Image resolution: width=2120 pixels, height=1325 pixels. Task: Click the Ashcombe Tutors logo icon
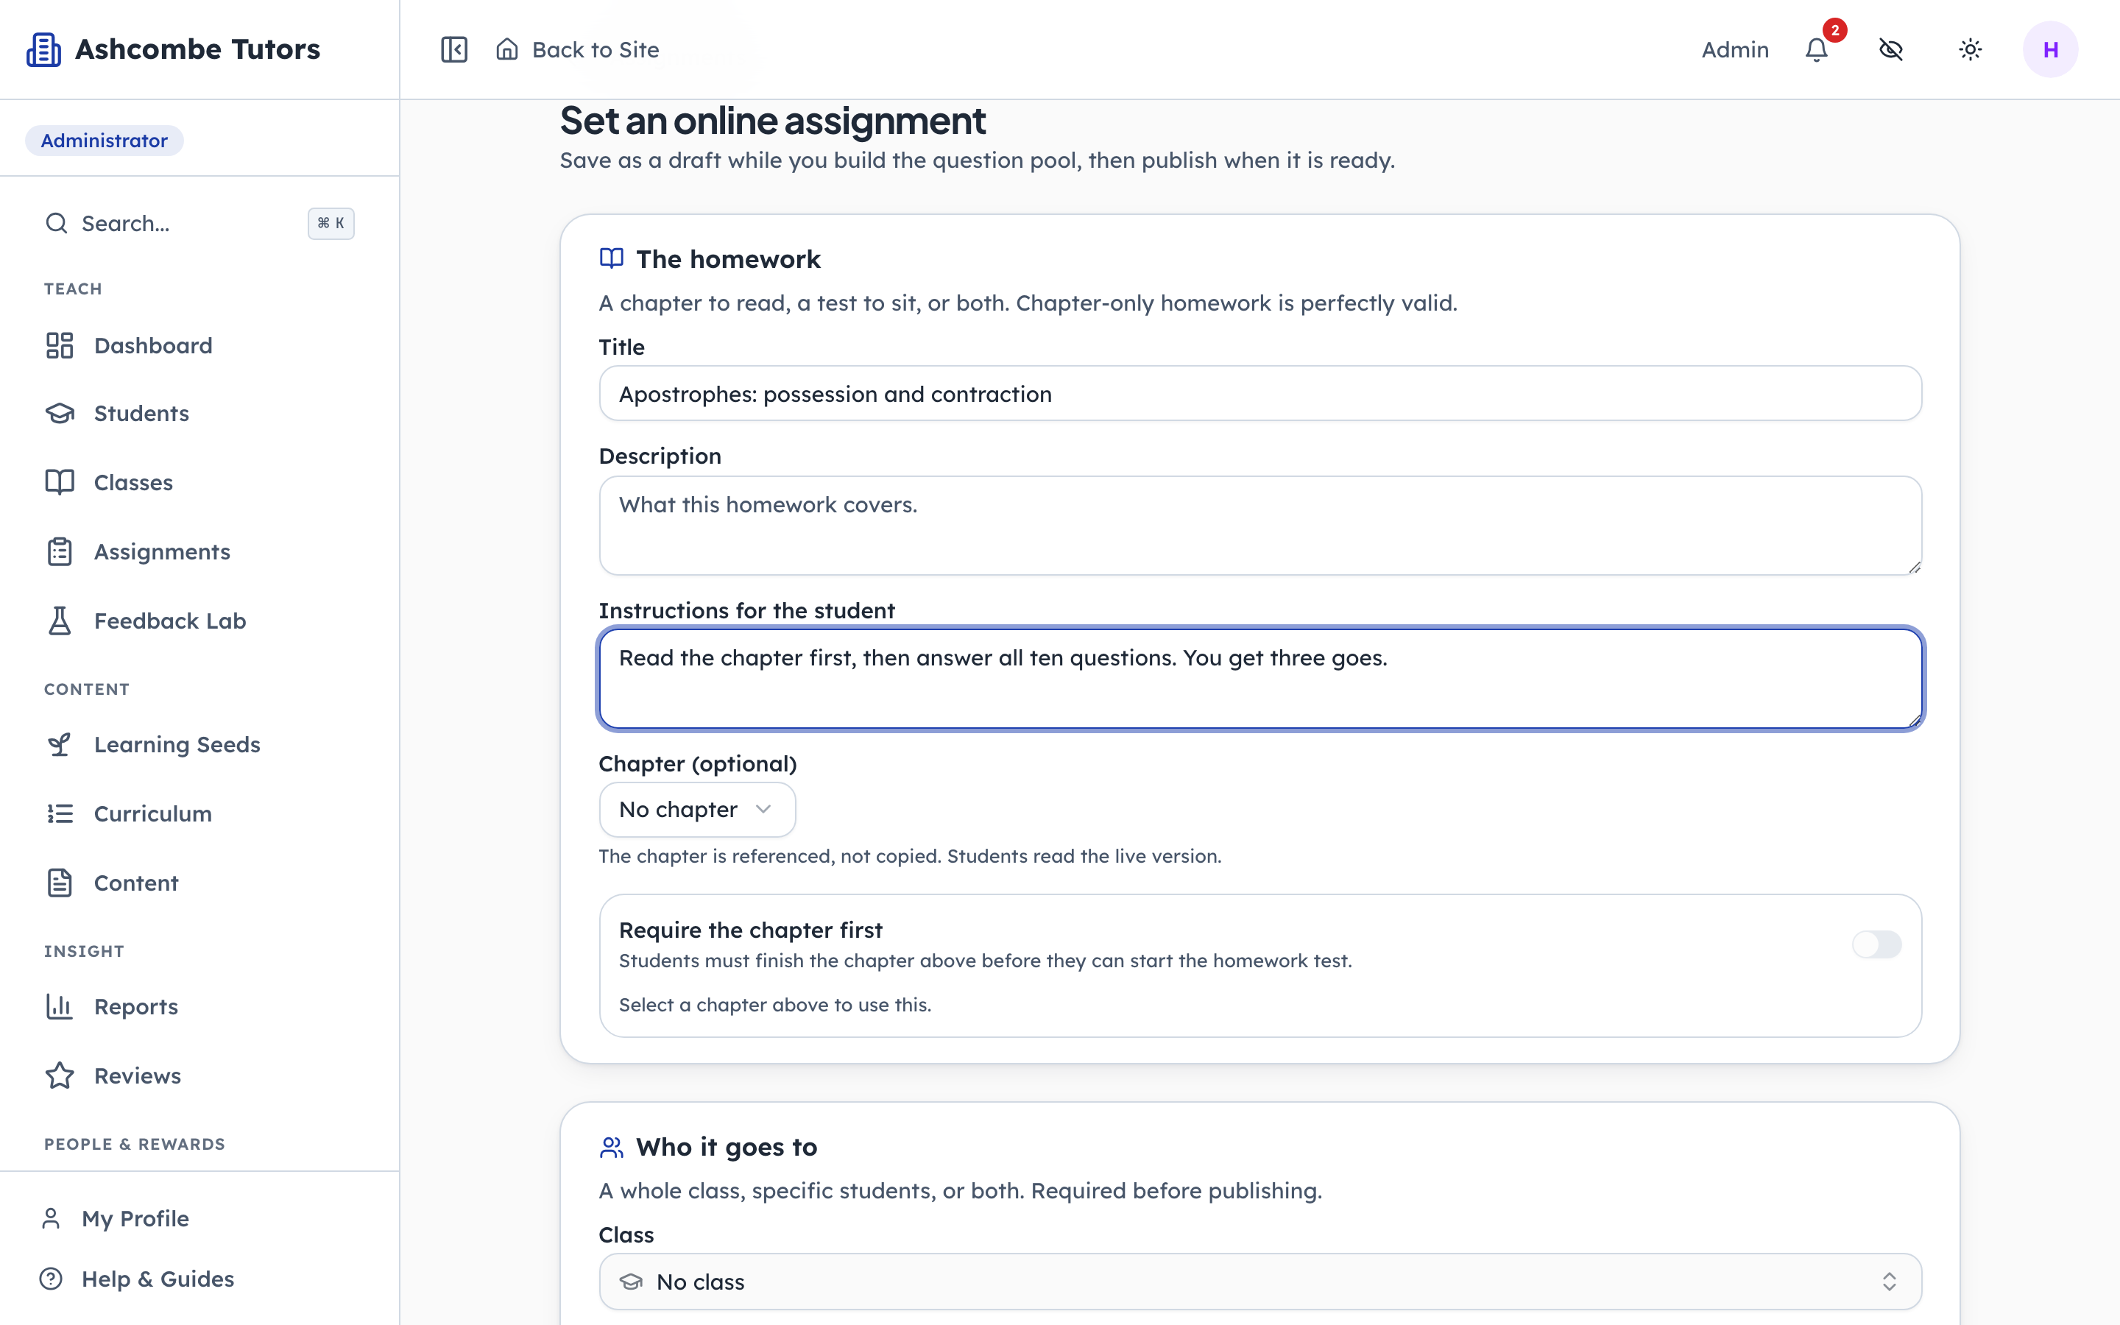coord(44,49)
